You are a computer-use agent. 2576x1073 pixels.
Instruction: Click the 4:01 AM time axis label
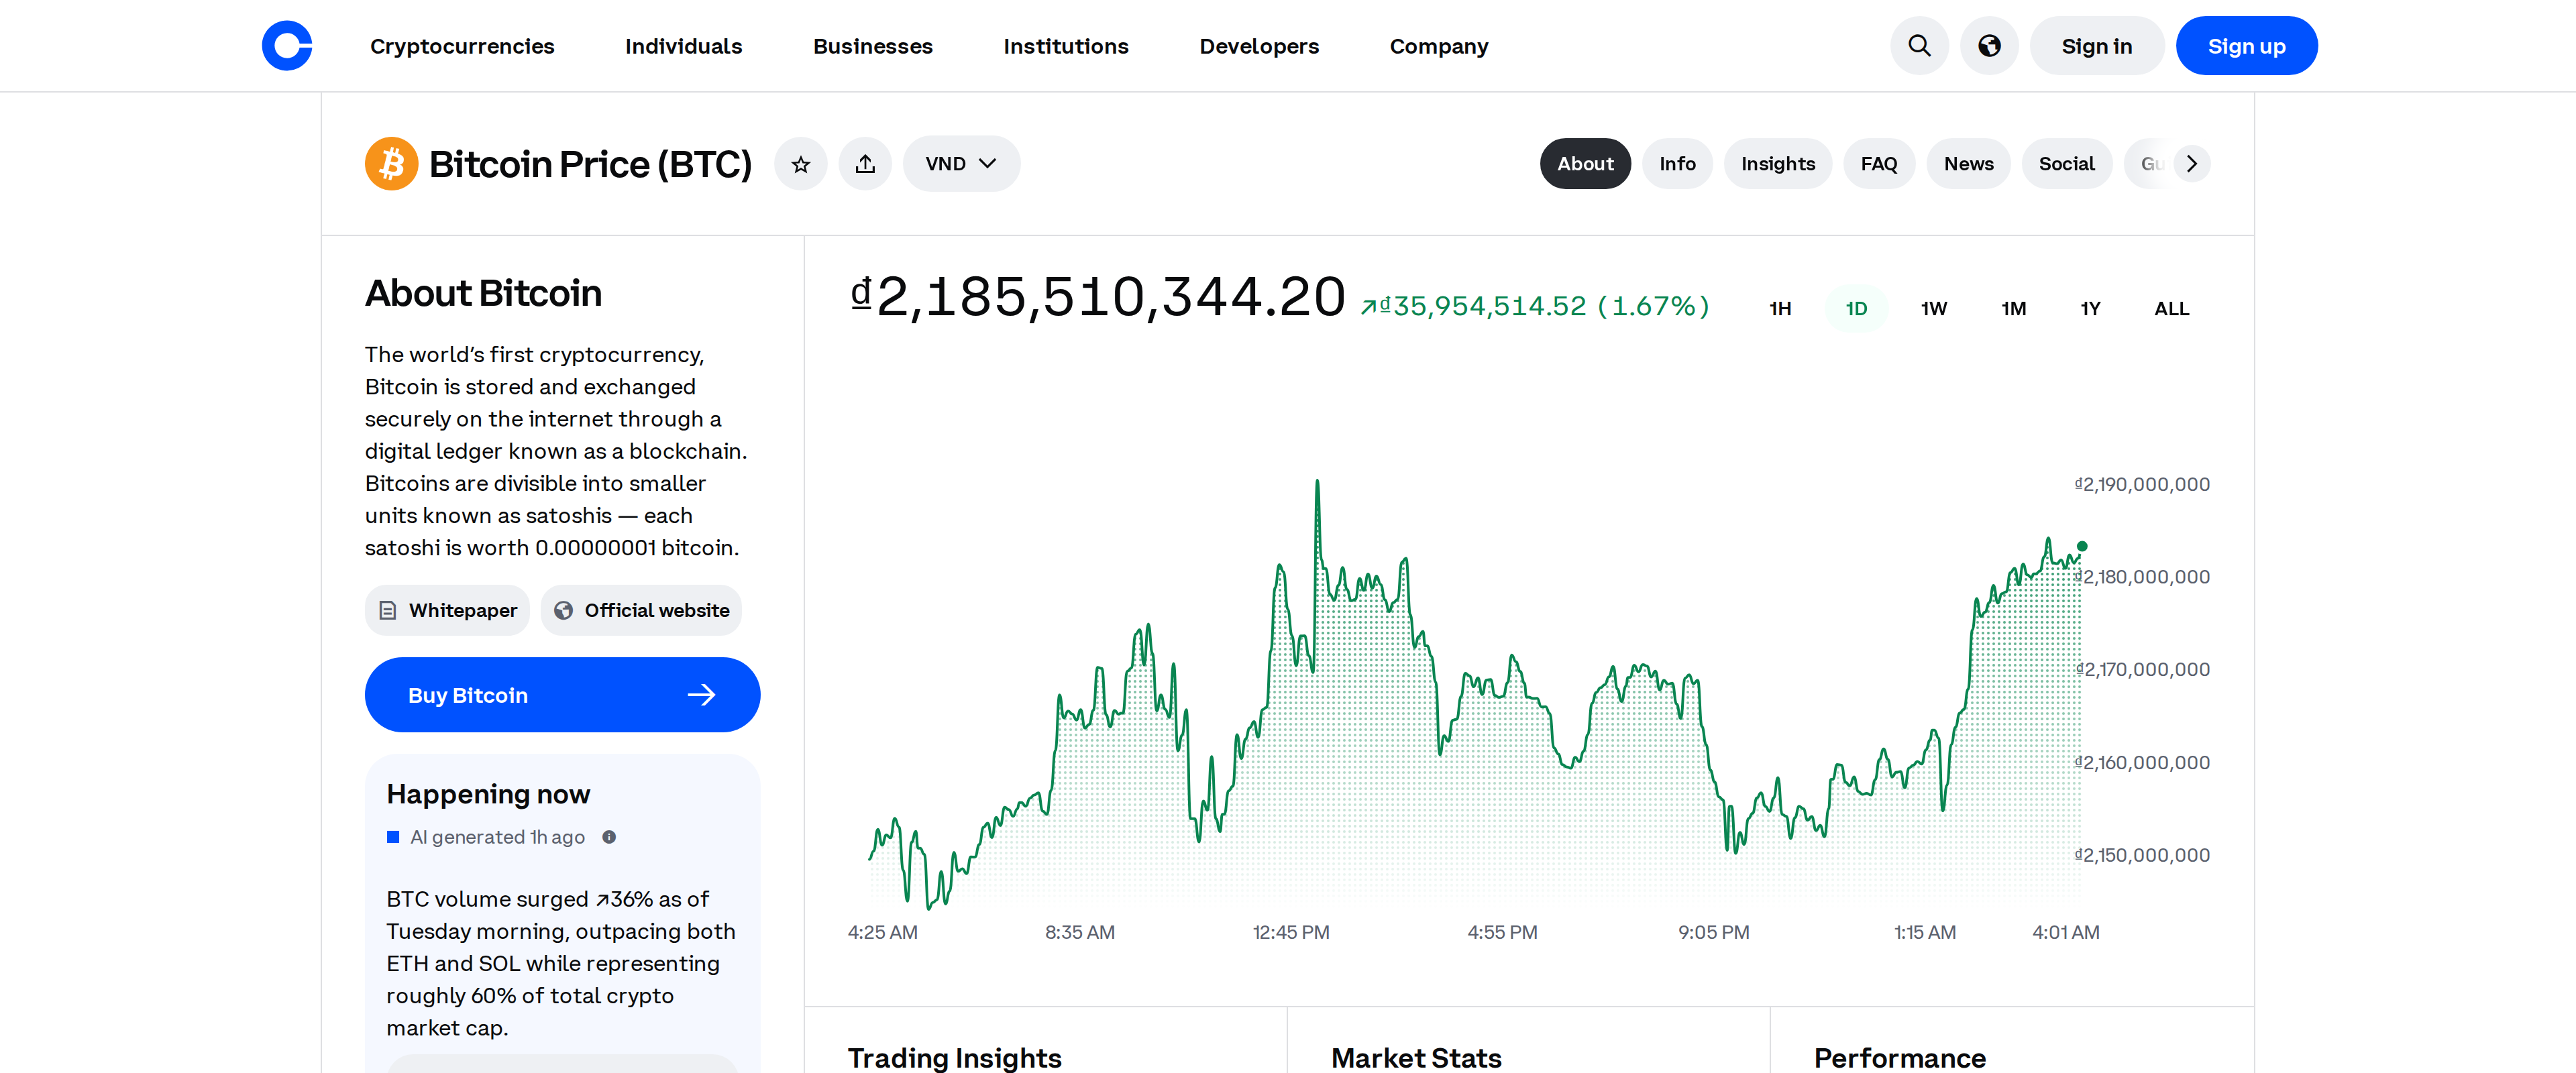pos(2066,932)
